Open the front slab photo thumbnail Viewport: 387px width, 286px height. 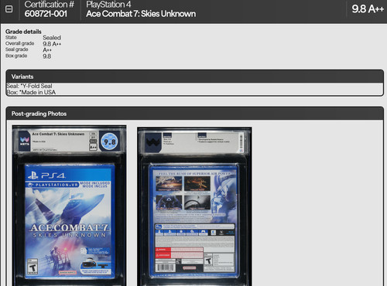[x=69, y=206]
